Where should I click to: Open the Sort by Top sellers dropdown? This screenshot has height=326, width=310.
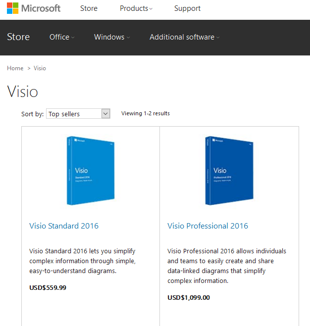click(78, 114)
